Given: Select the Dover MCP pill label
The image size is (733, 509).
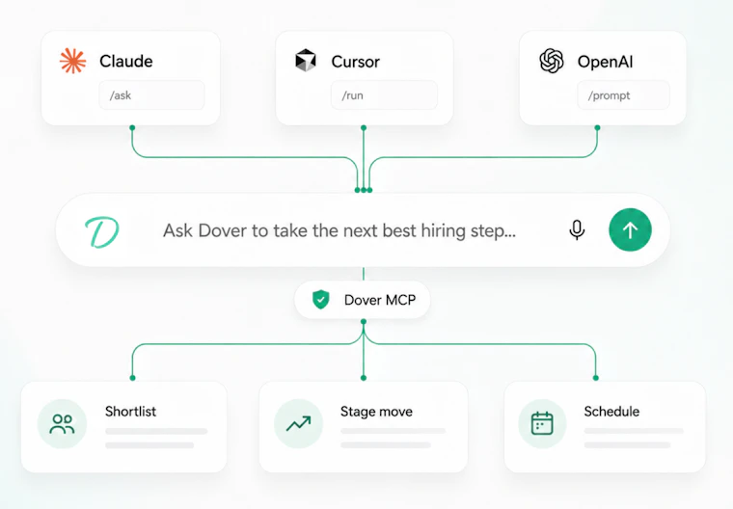Looking at the screenshot, I should (x=380, y=300).
